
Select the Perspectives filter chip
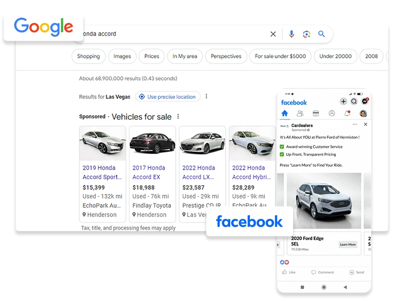tap(226, 56)
